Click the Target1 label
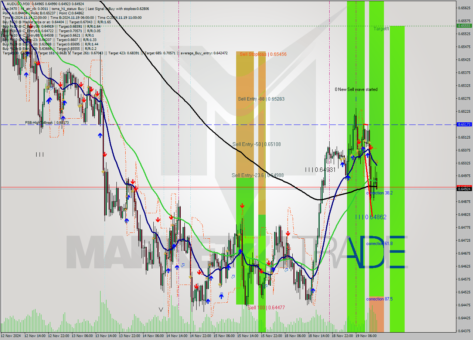Viewport: 473px width, 340px height. click(x=381, y=29)
